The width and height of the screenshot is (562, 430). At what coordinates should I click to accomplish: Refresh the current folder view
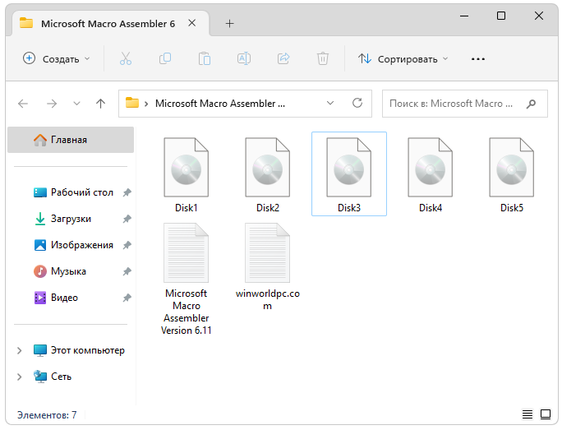click(357, 104)
